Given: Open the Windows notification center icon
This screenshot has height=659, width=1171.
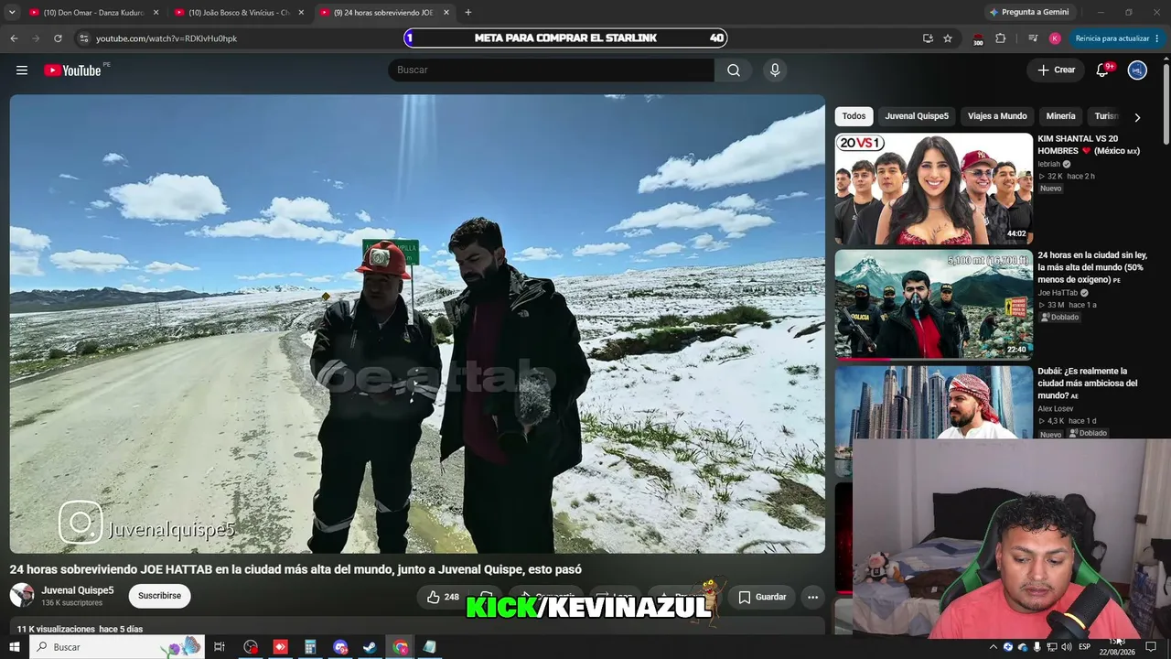Looking at the screenshot, I should click(1151, 647).
